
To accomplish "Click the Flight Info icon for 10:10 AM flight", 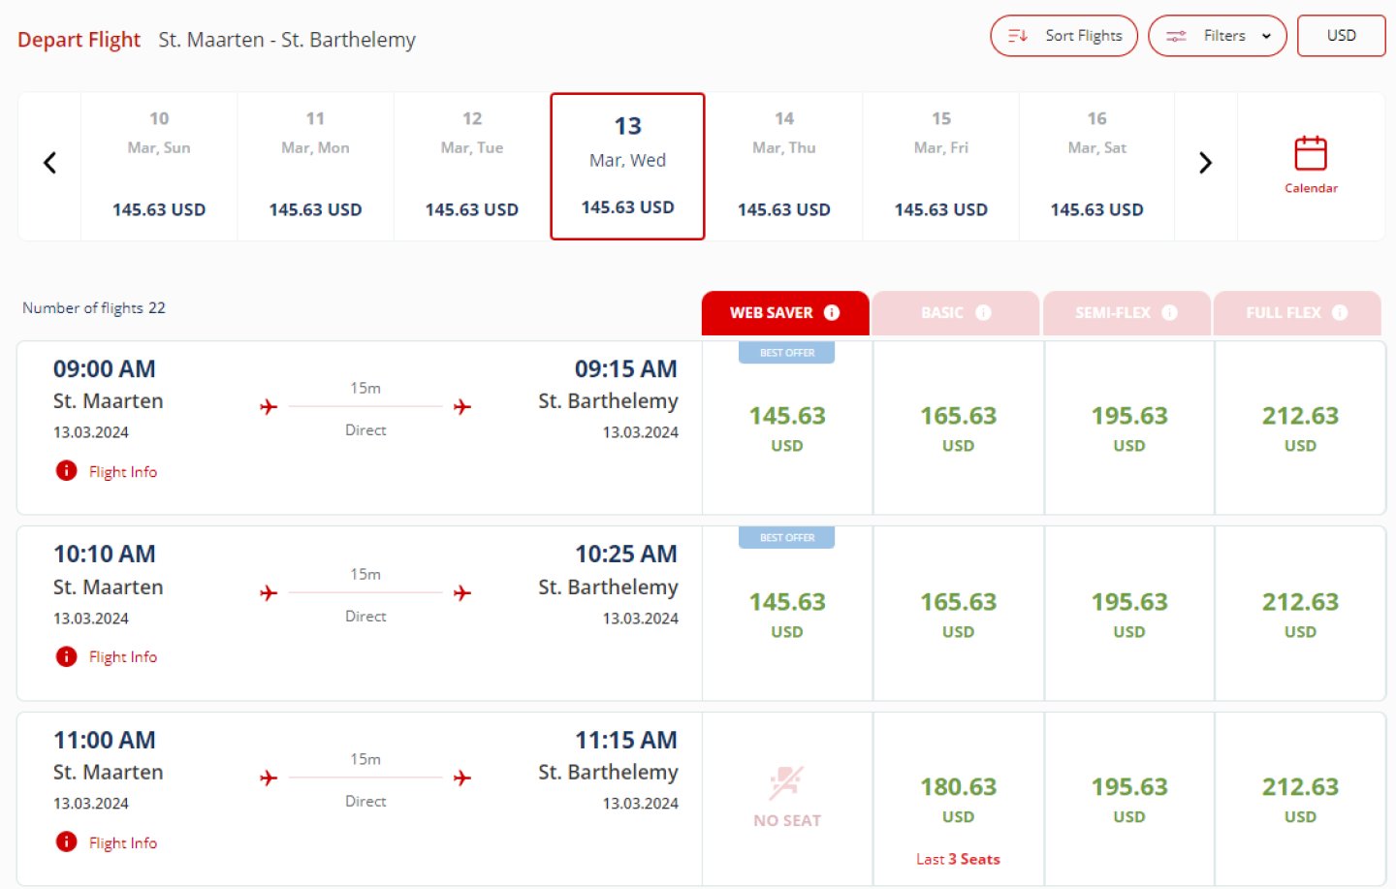I will (66, 656).
